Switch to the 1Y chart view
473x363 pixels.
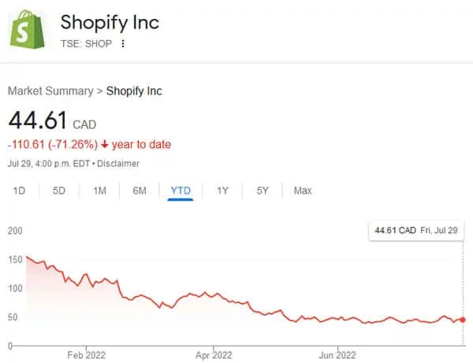(222, 191)
